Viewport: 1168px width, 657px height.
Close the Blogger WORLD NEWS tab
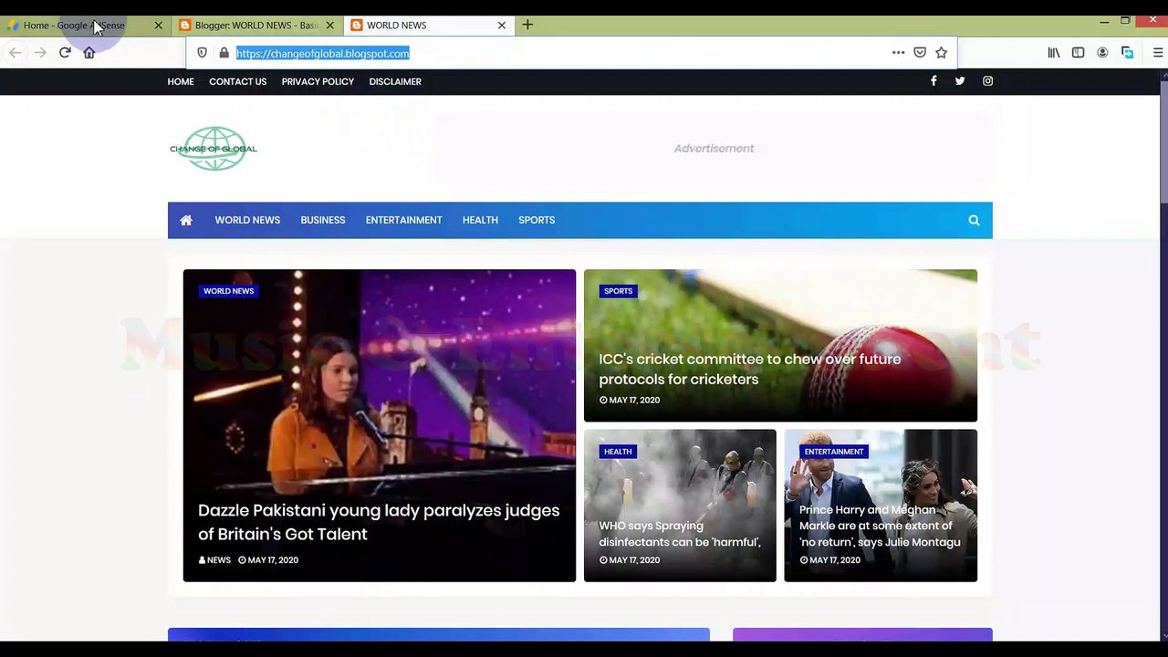click(329, 25)
